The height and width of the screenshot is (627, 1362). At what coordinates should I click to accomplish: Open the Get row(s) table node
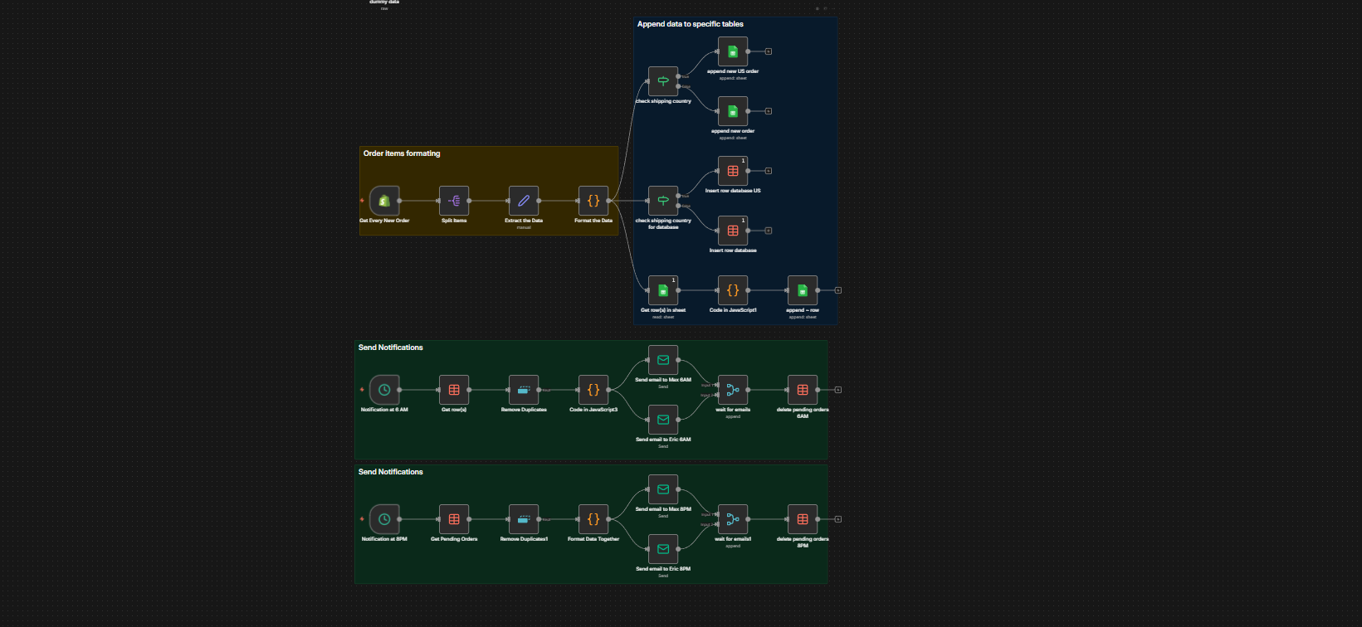coord(454,390)
